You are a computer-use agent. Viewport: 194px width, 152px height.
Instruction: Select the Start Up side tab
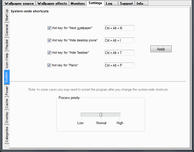(x=7, y=15)
